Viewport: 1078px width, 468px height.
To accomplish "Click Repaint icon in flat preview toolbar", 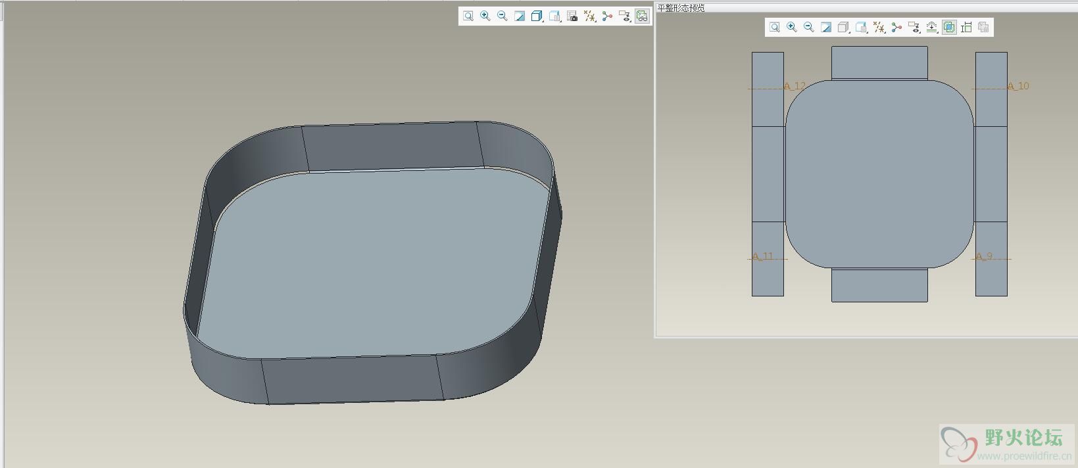I will [826, 27].
